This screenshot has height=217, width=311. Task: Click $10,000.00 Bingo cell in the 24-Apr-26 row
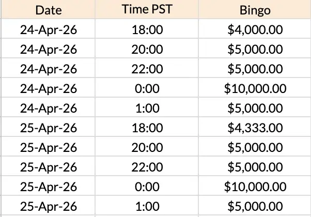255,89
